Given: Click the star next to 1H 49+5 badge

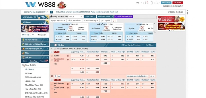Looking at the screenshot, I should [x=52, y=80].
